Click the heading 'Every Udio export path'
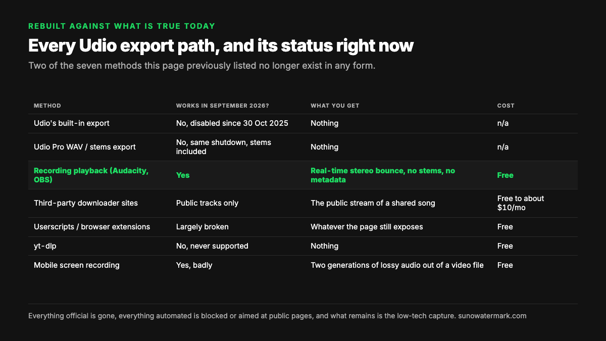The height and width of the screenshot is (341, 606). pyautogui.click(x=221, y=45)
